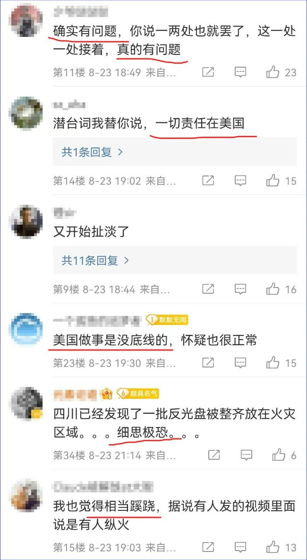Share the 第34楼 comment about 四川
This screenshot has height=560, width=307.
214,455
